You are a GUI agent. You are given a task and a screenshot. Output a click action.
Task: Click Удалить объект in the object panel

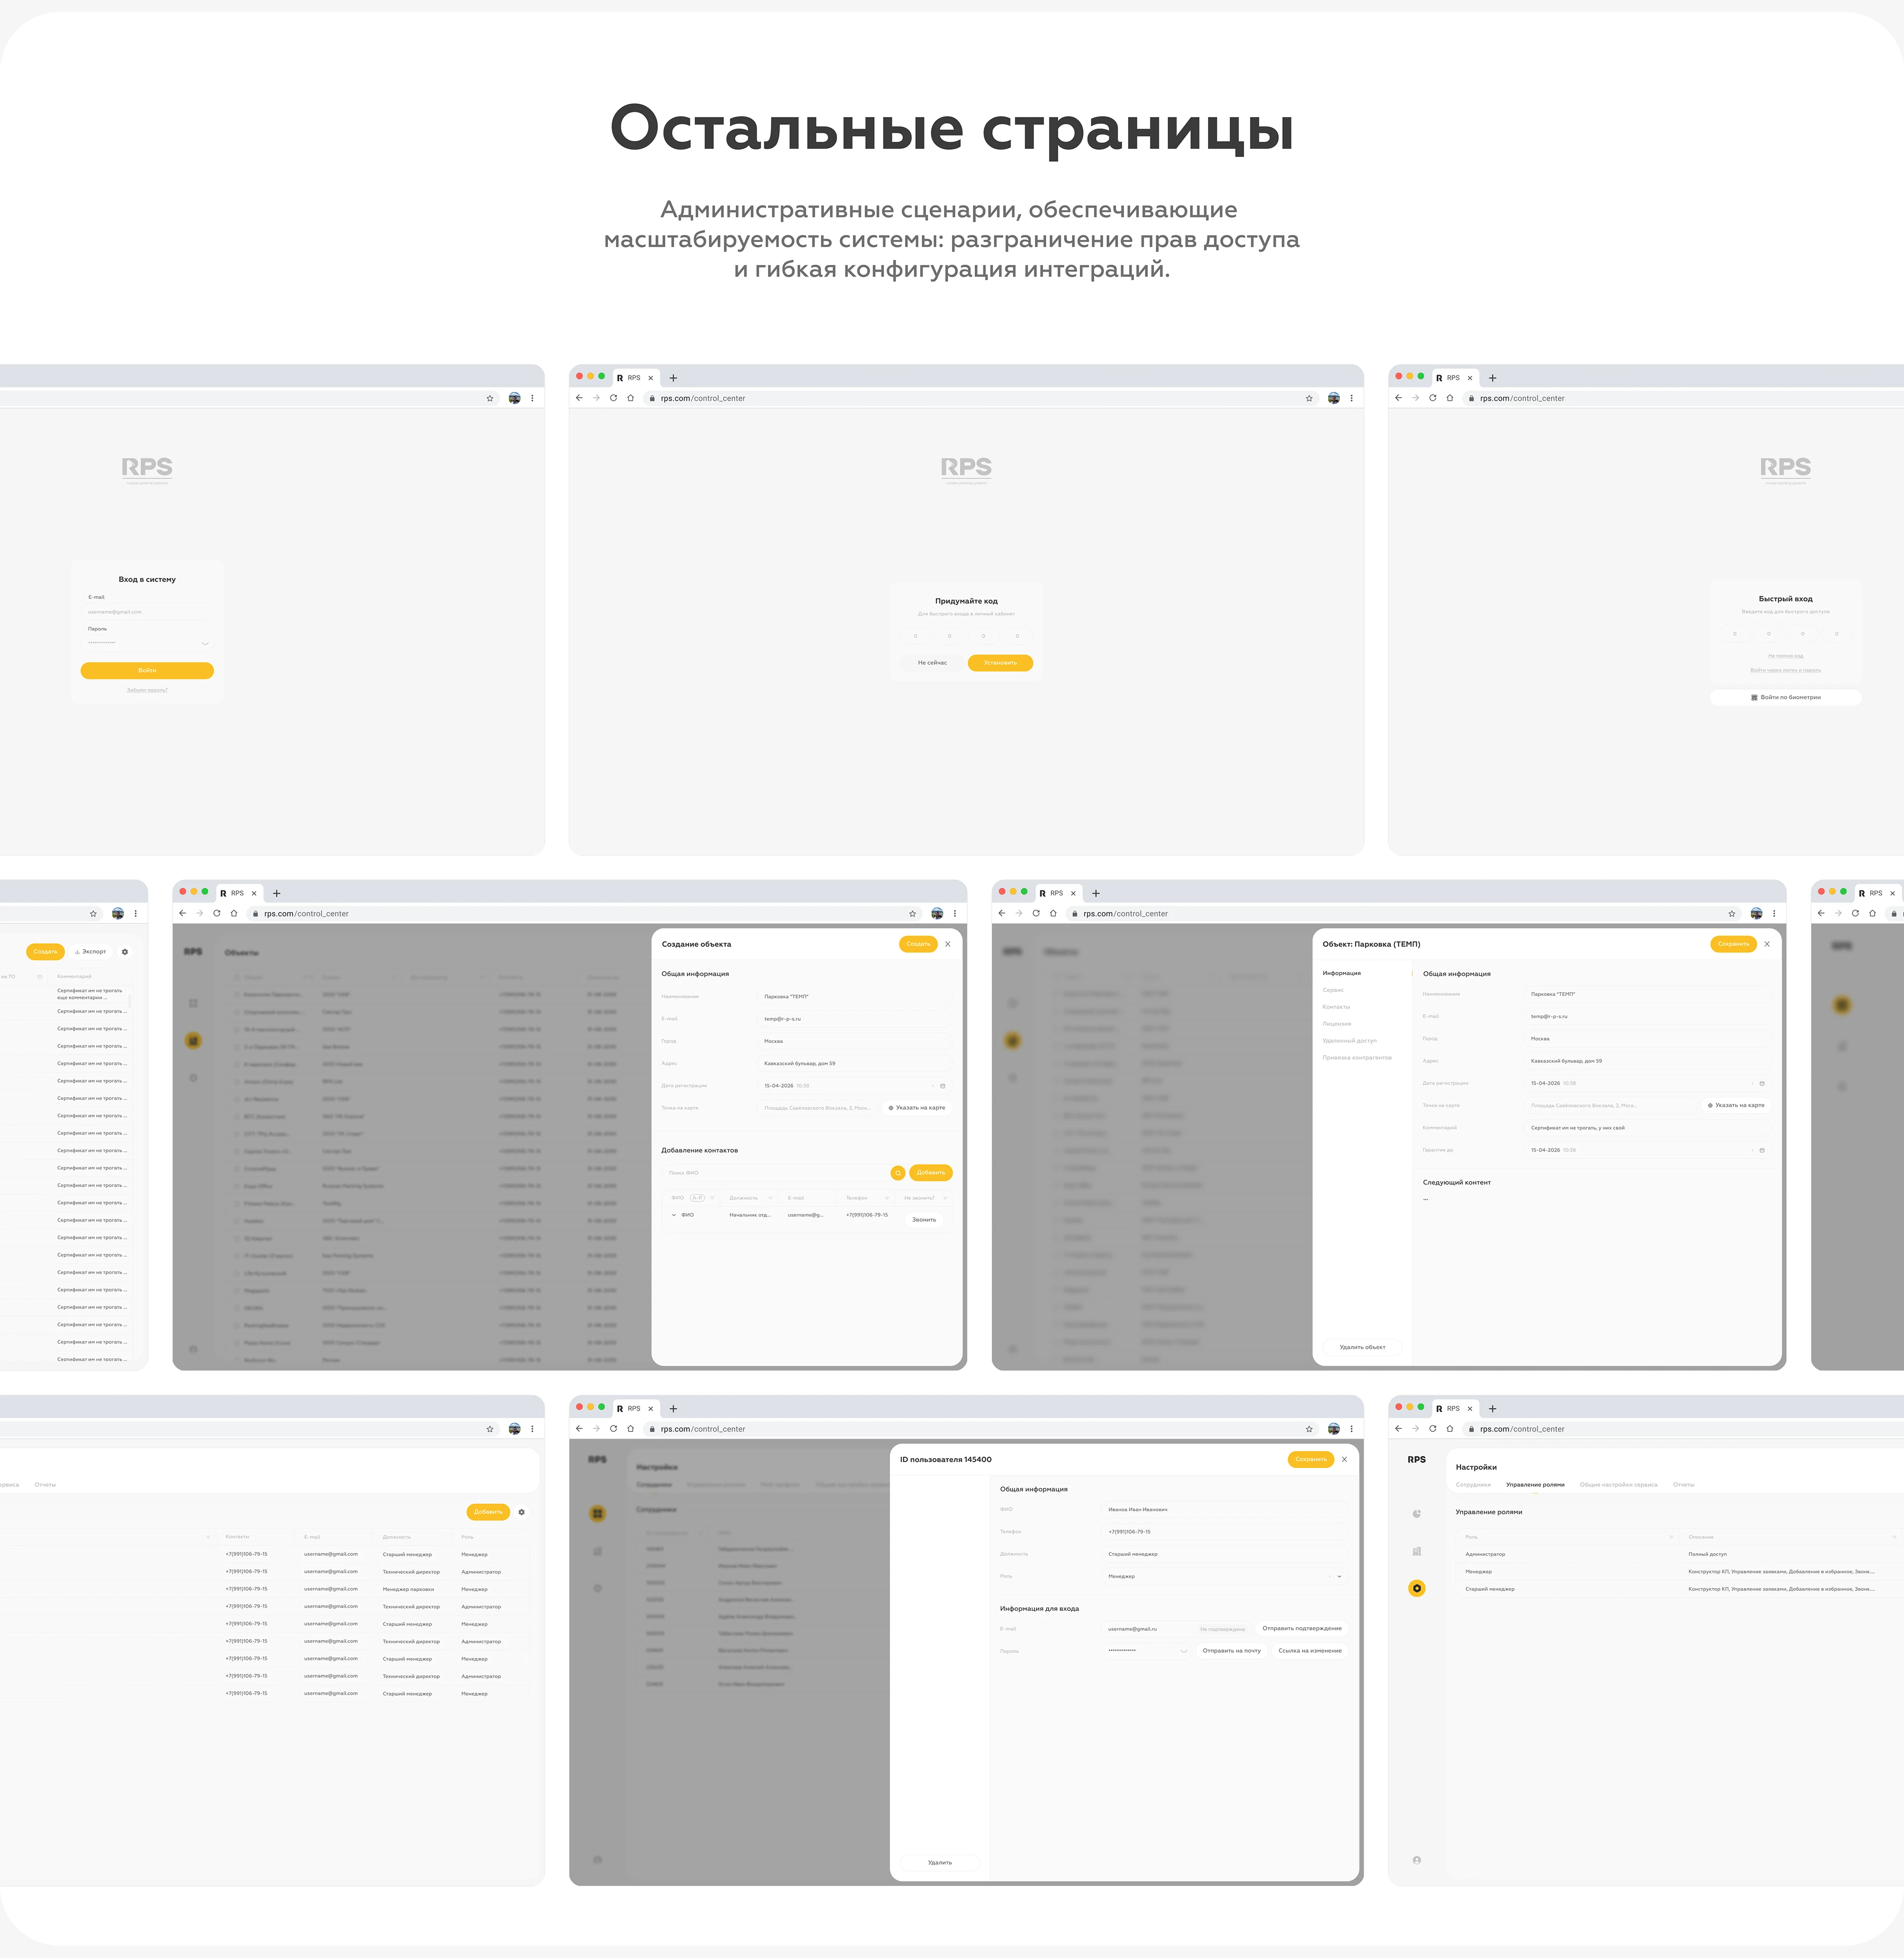1362,1347
